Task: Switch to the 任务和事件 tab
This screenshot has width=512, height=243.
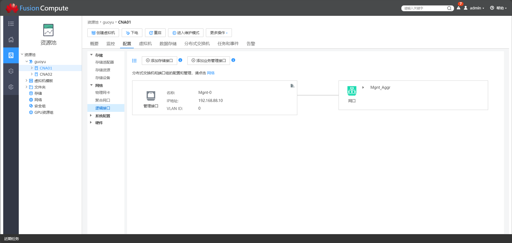Action: pos(228,43)
